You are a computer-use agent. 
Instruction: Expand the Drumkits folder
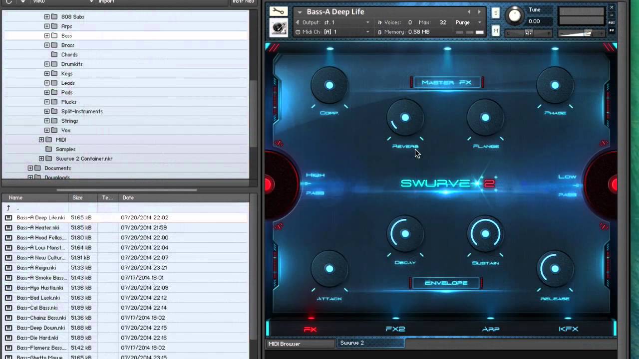tap(47, 64)
